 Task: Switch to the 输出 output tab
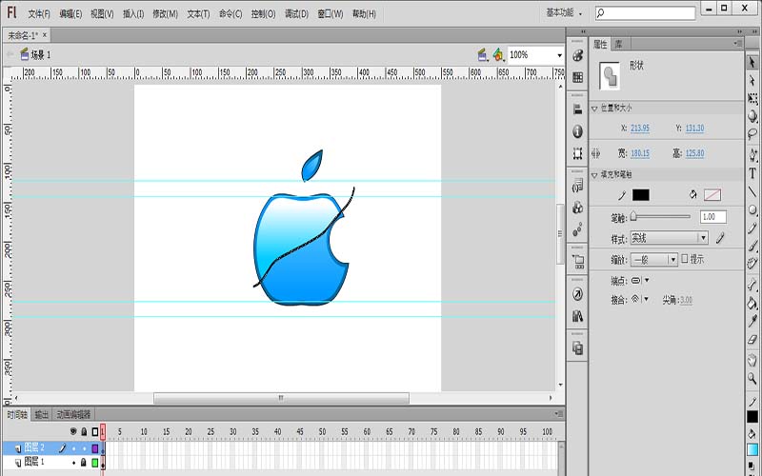coord(42,414)
